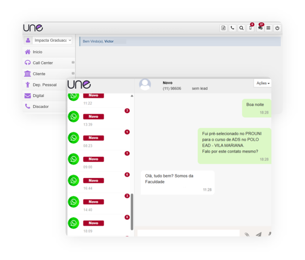Image resolution: width=305 pixels, height=260 pixels.
Task: Open the Ações dropdown
Action: [x=263, y=83]
